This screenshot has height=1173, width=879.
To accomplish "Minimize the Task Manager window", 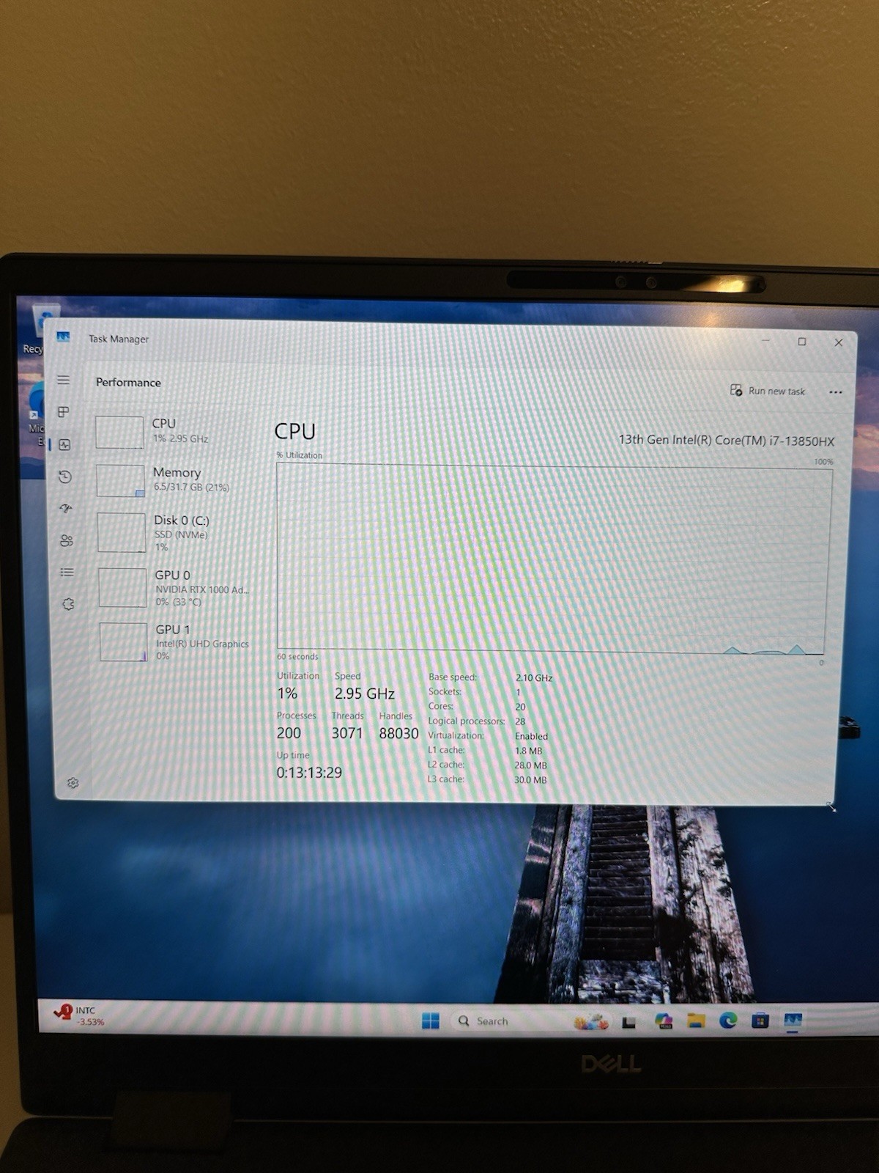I will click(x=766, y=341).
